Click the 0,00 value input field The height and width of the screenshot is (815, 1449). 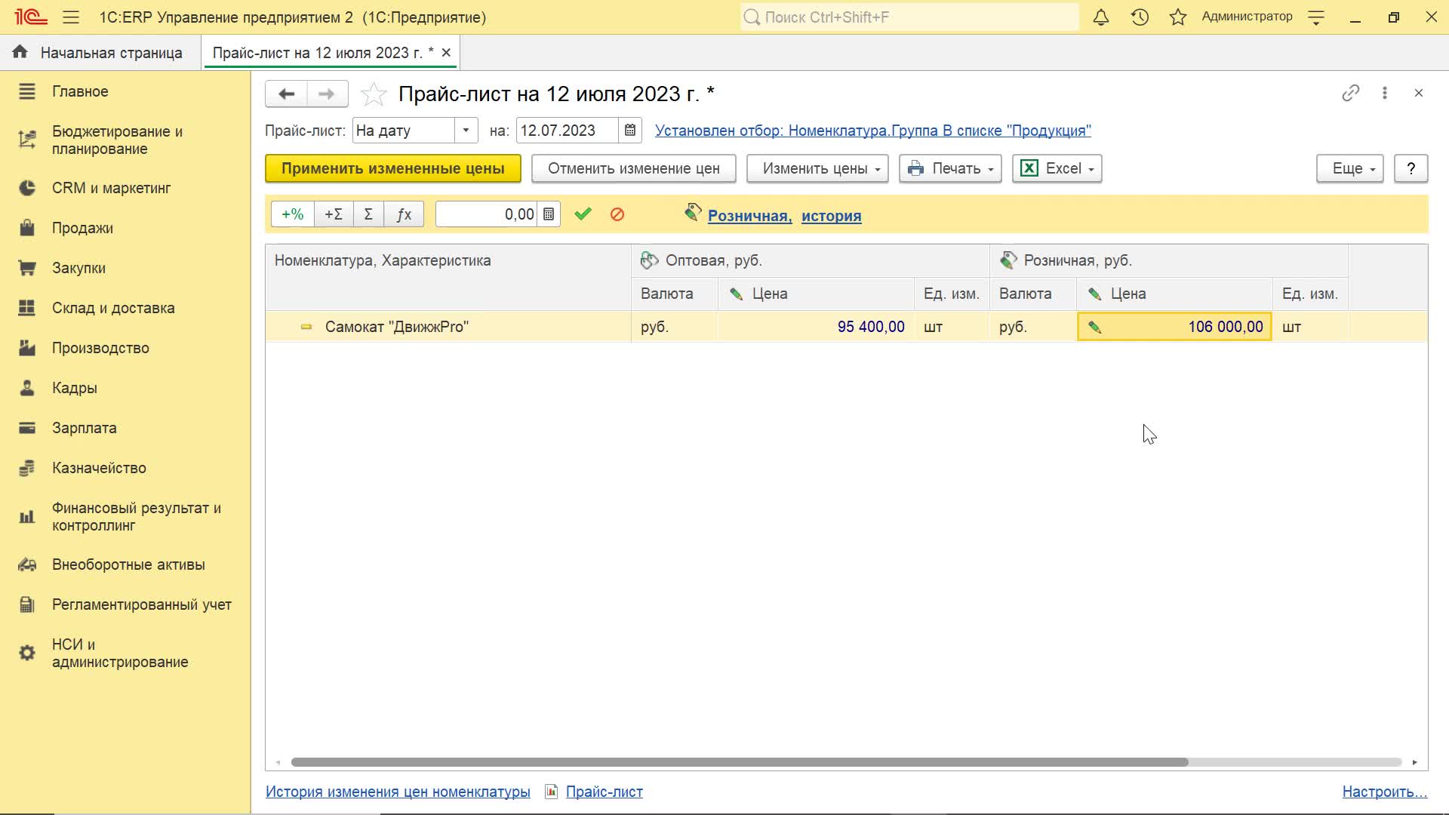pos(488,214)
